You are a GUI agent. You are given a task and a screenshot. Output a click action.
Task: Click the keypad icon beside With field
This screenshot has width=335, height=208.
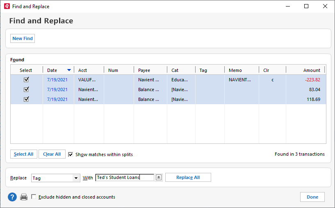pos(159,177)
